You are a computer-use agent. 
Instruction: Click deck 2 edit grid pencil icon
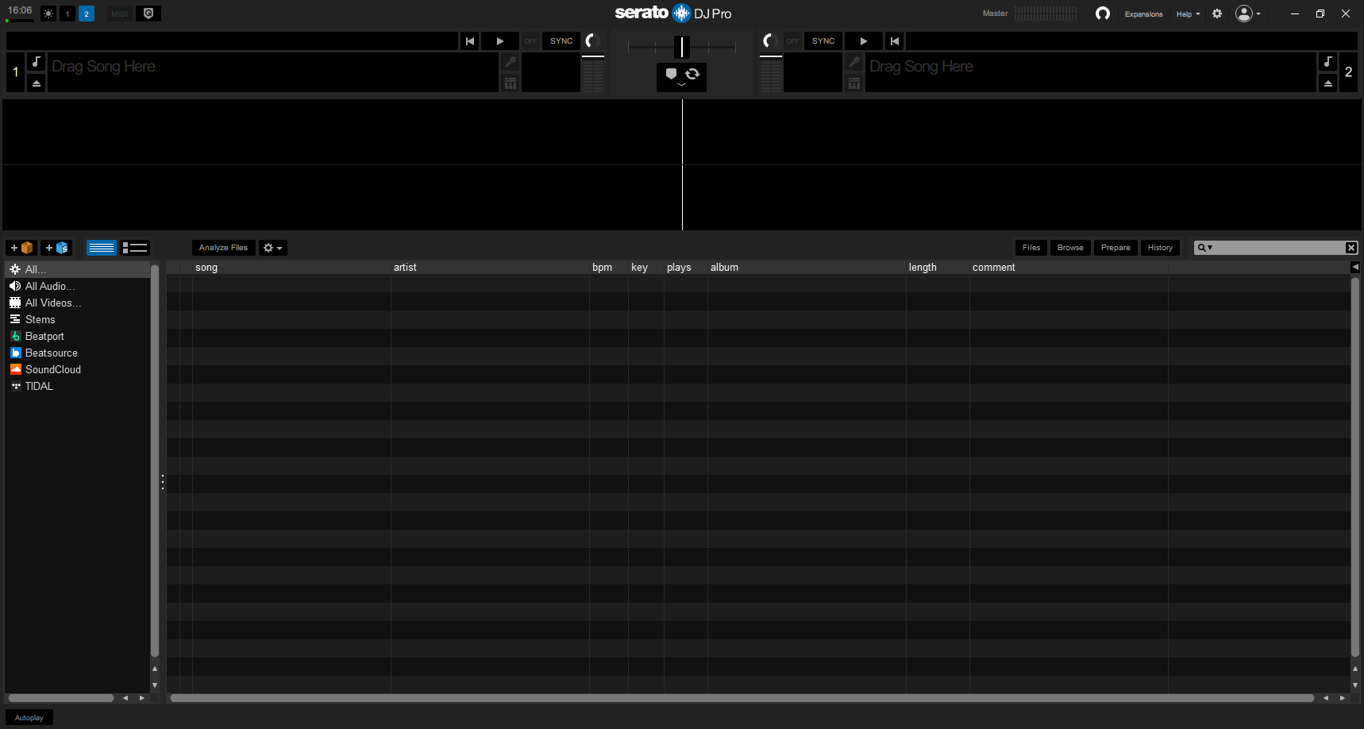[x=854, y=62]
